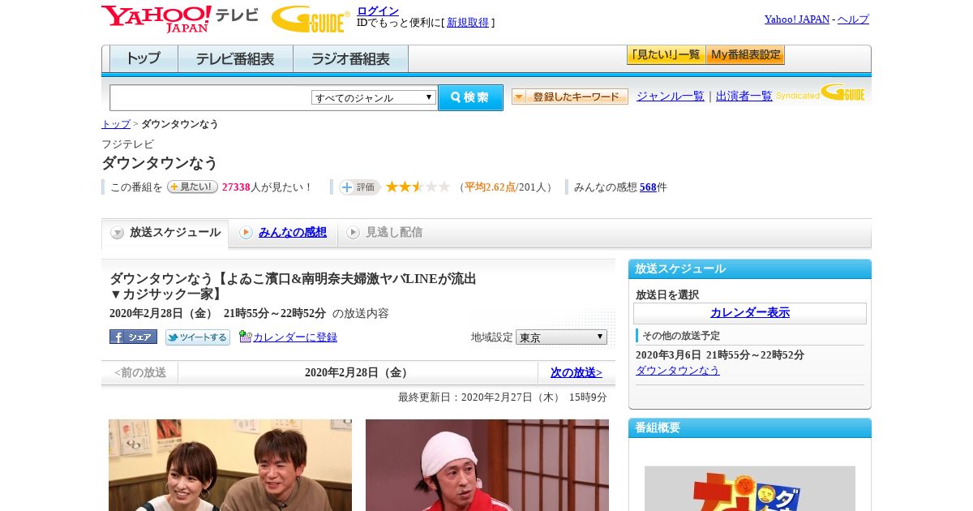
Task: Click the star rating display
Action: [x=418, y=187]
